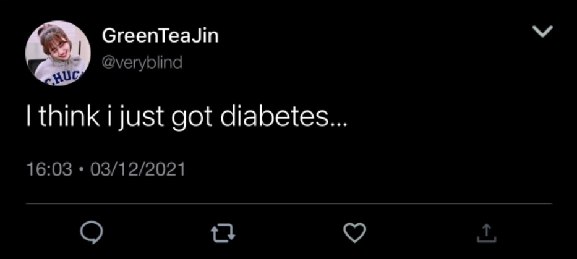Click the 16:03 timestamp
The image size is (577, 259).
pos(49,169)
